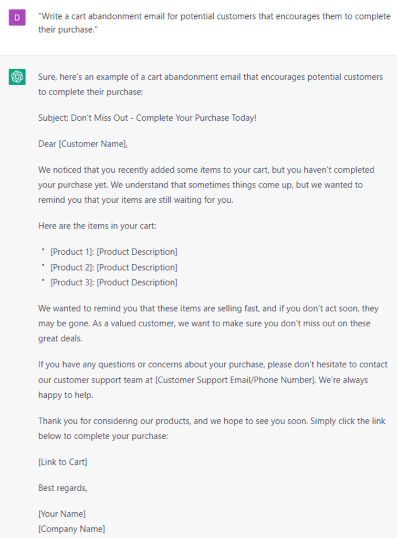Click the [Product 3] bullet item
The width and height of the screenshot is (397, 538).
pos(113,282)
